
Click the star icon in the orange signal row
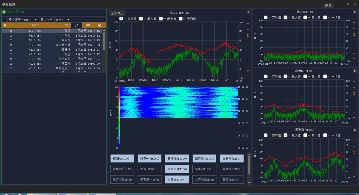click(x=5, y=25)
